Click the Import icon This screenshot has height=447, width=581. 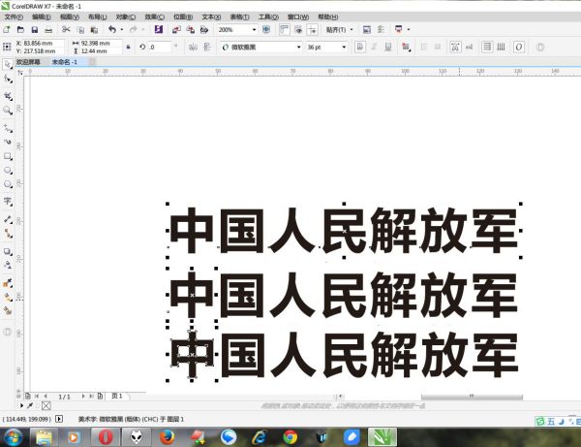pos(176,30)
